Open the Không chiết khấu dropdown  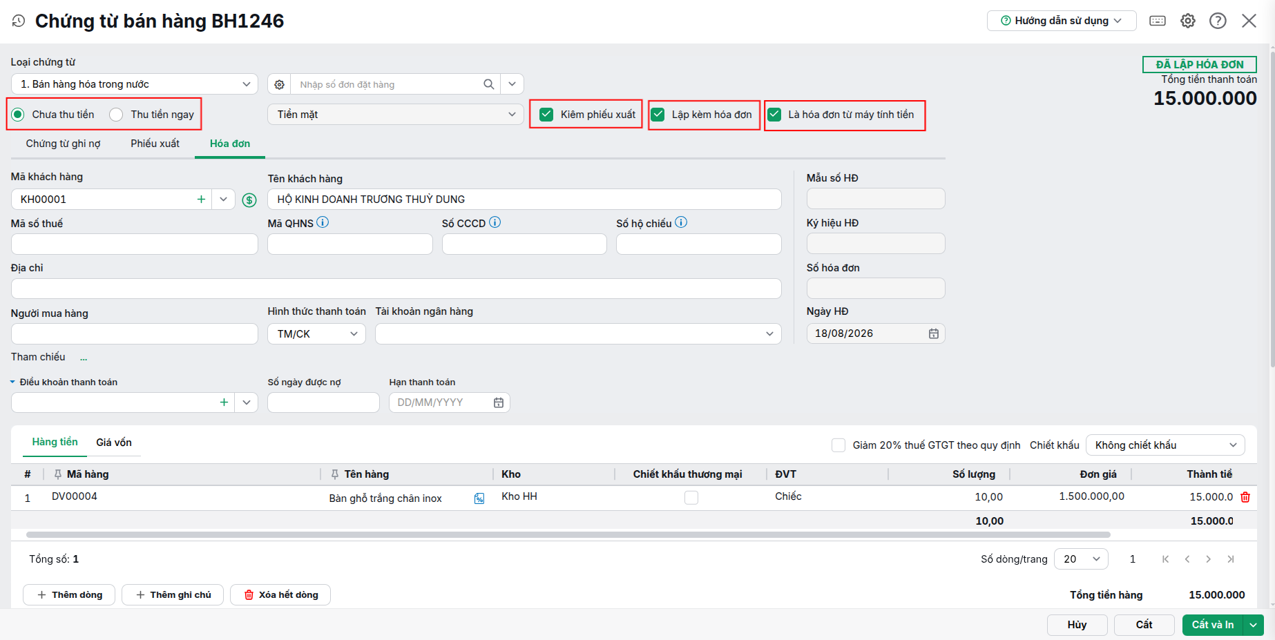pos(1165,445)
